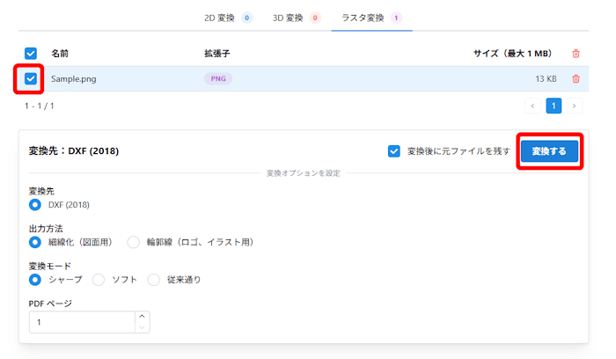Toggle the select-all checkbox next to 名前
The width and height of the screenshot is (616, 359).
31,54
